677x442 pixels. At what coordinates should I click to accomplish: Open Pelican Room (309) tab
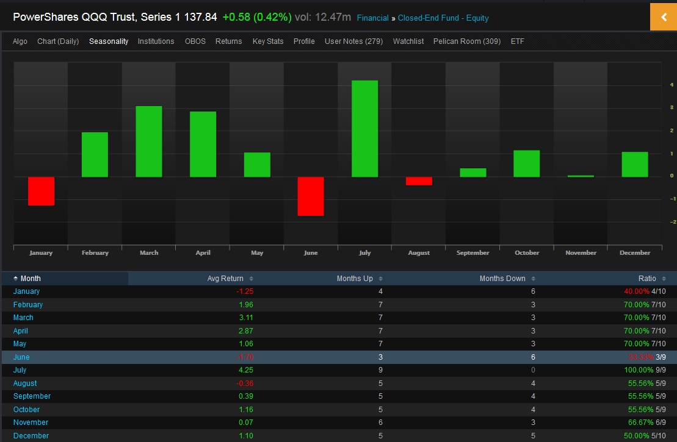(x=467, y=41)
